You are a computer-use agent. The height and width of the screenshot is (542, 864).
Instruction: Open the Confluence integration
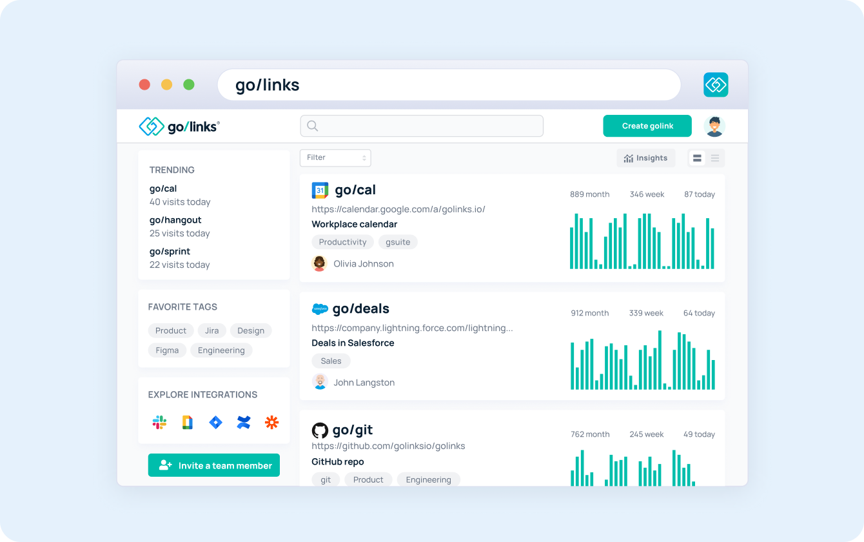[x=244, y=423]
